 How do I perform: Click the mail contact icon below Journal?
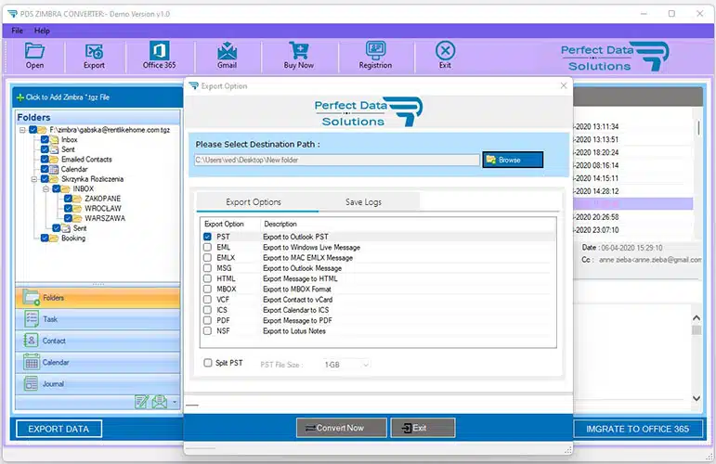click(160, 402)
